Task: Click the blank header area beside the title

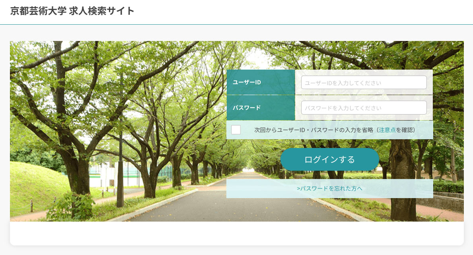Action: coord(302,12)
